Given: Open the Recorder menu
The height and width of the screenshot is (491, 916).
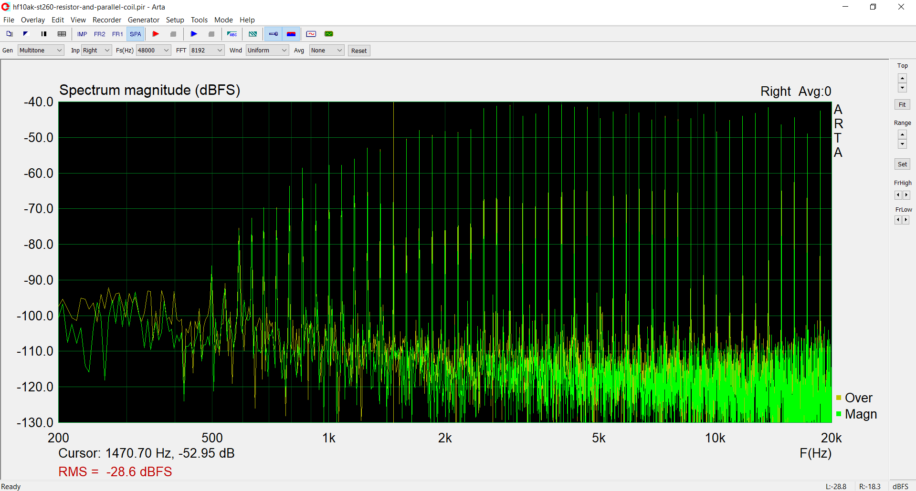Looking at the screenshot, I should click(x=107, y=20).
